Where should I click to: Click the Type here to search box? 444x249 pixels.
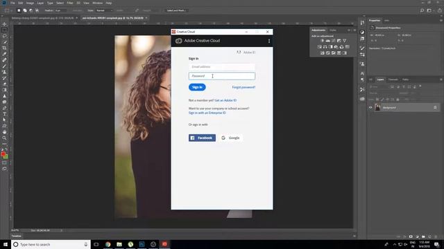51,244
